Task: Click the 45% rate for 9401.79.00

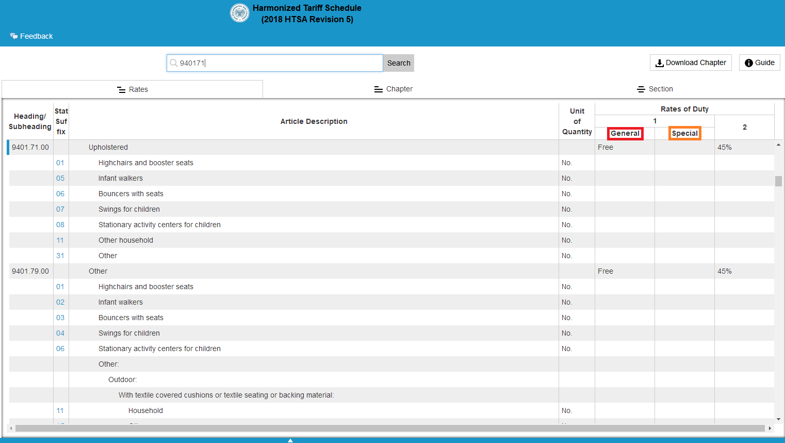Action: [725, 271]
